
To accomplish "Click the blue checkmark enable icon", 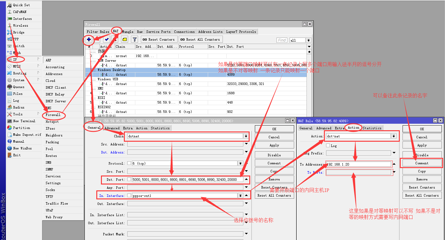I will click(x=107, y=39).
